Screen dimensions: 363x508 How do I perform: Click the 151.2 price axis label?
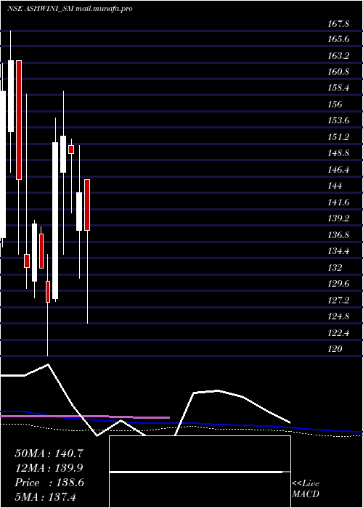point(338,137)
